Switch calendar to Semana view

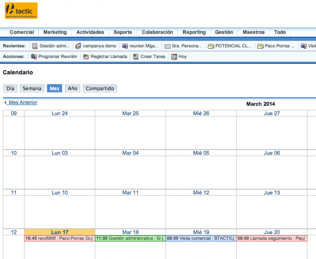coord(32,88)
